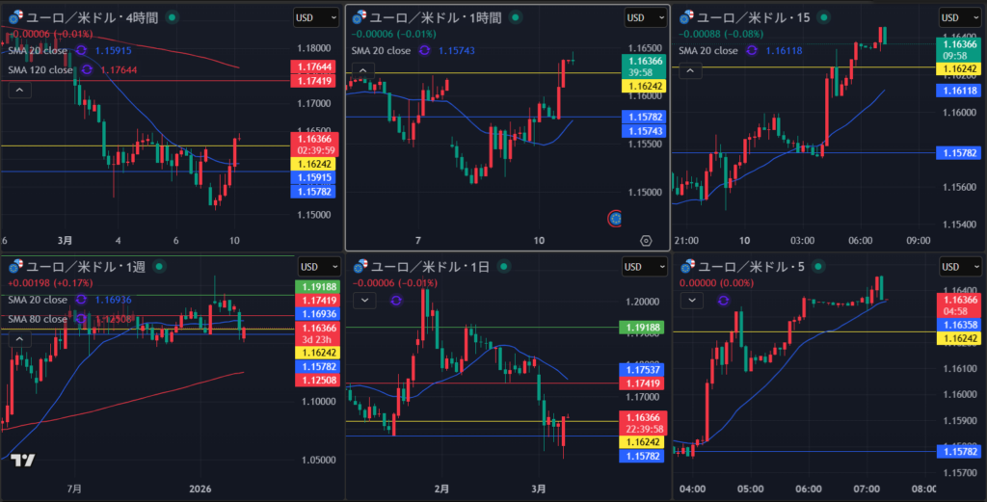Click the chart settings gear on 1-hour chart

point(646,240)
